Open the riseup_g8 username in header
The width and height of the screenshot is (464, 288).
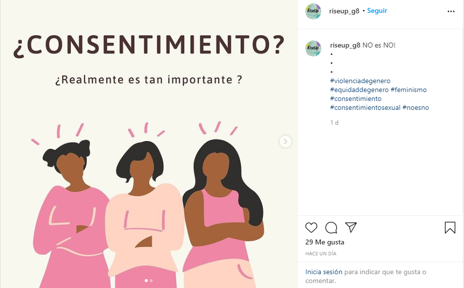344,11
